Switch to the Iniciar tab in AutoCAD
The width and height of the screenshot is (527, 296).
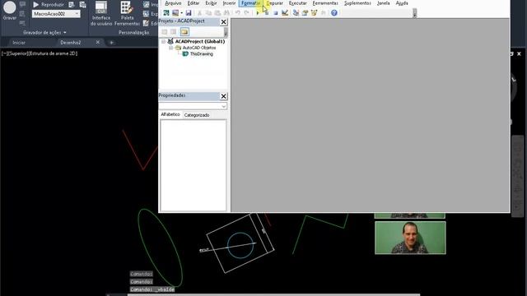pos(19,43)
